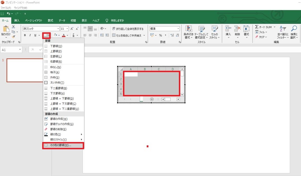
Task: Click セルを結合して中央揃え button
Action: (127, 35)
